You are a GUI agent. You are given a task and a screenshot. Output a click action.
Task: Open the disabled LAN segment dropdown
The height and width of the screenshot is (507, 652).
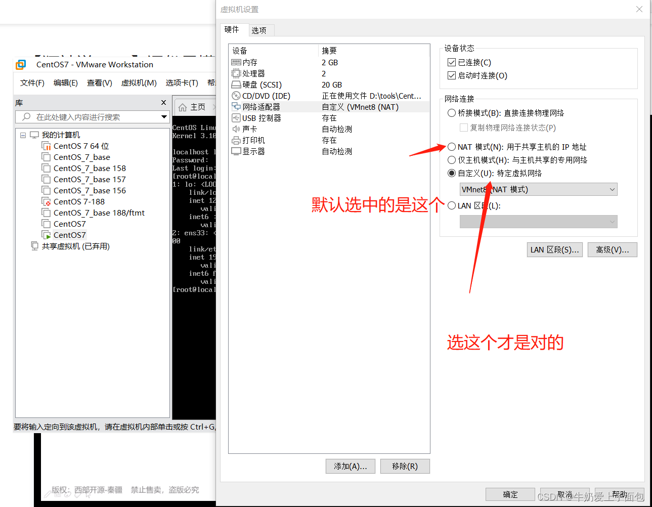pos(538,222)
